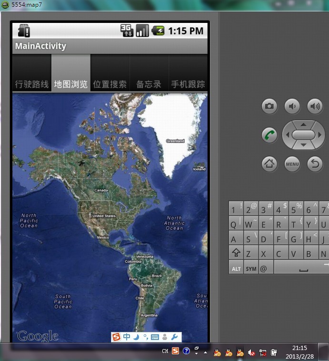The width and height of the screenshot is (329, 361).
Task: Tap the SD card warning status icon
Action: 24,31
